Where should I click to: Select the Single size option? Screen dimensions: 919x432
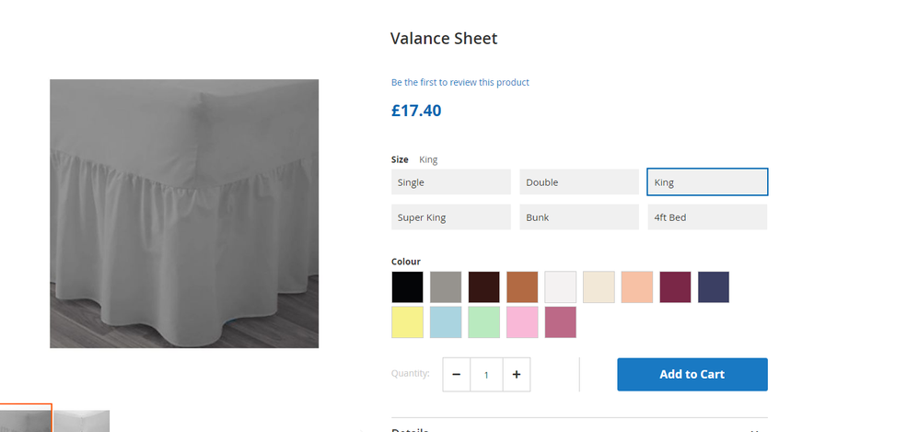point(450,182)
